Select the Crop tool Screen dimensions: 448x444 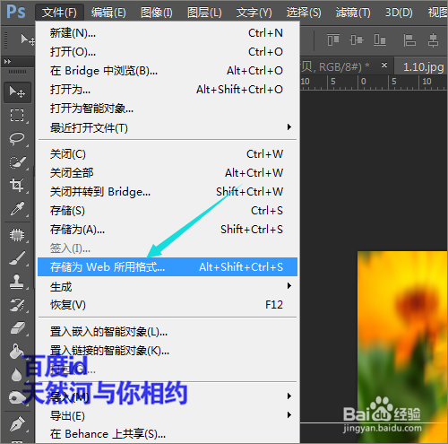click(x=17, y=185)
